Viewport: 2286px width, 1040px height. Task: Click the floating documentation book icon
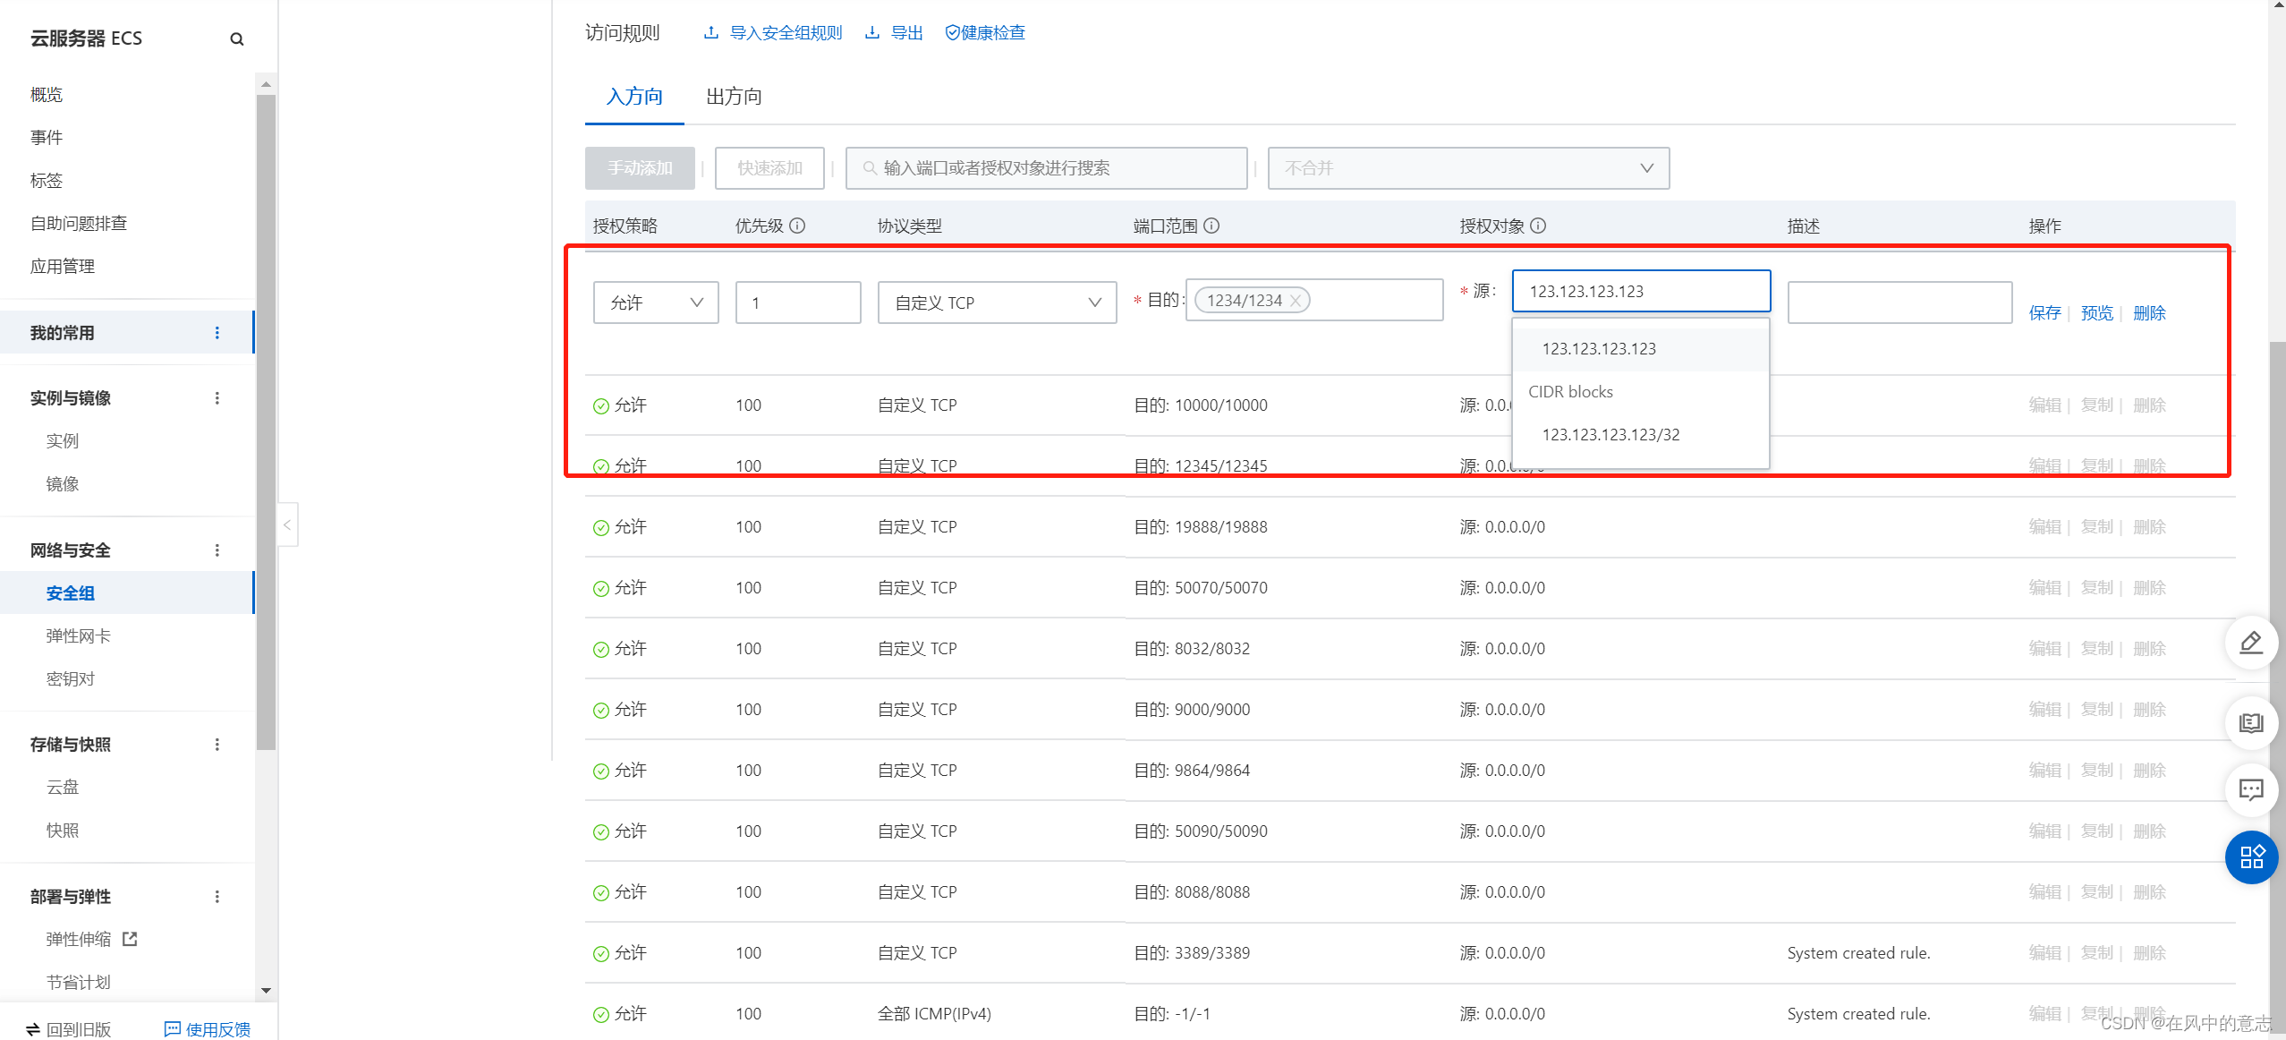[2251, 723]
